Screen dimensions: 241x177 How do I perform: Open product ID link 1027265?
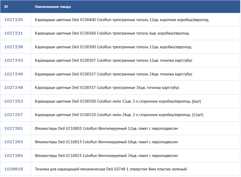[14, 156]
